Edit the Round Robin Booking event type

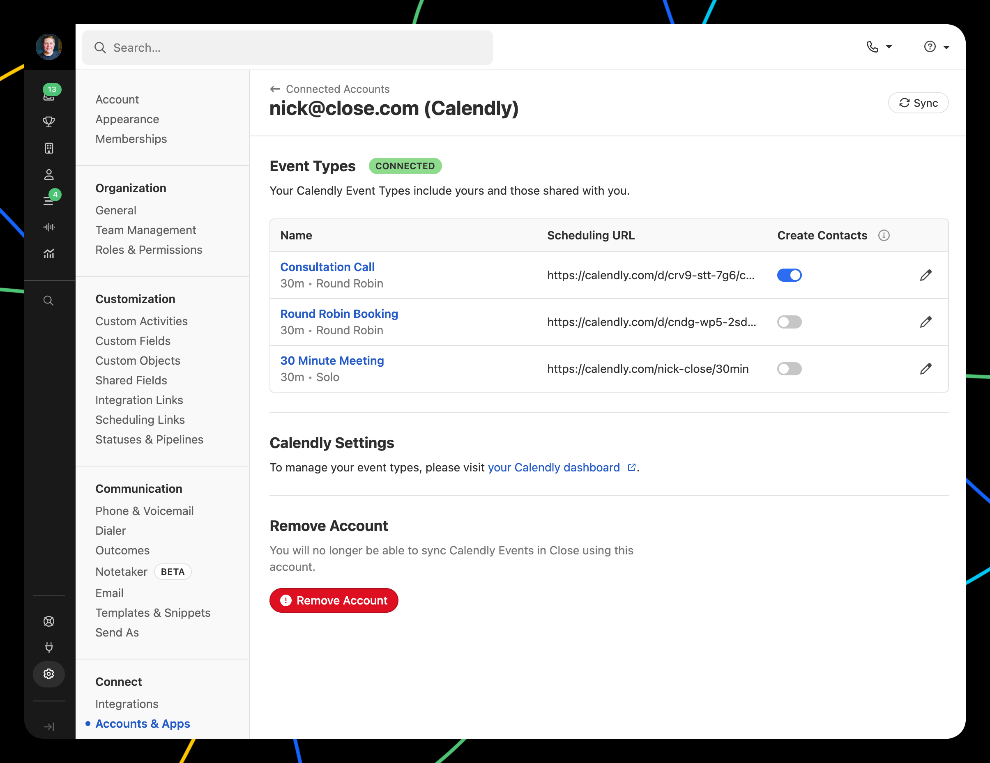(926, 322)
